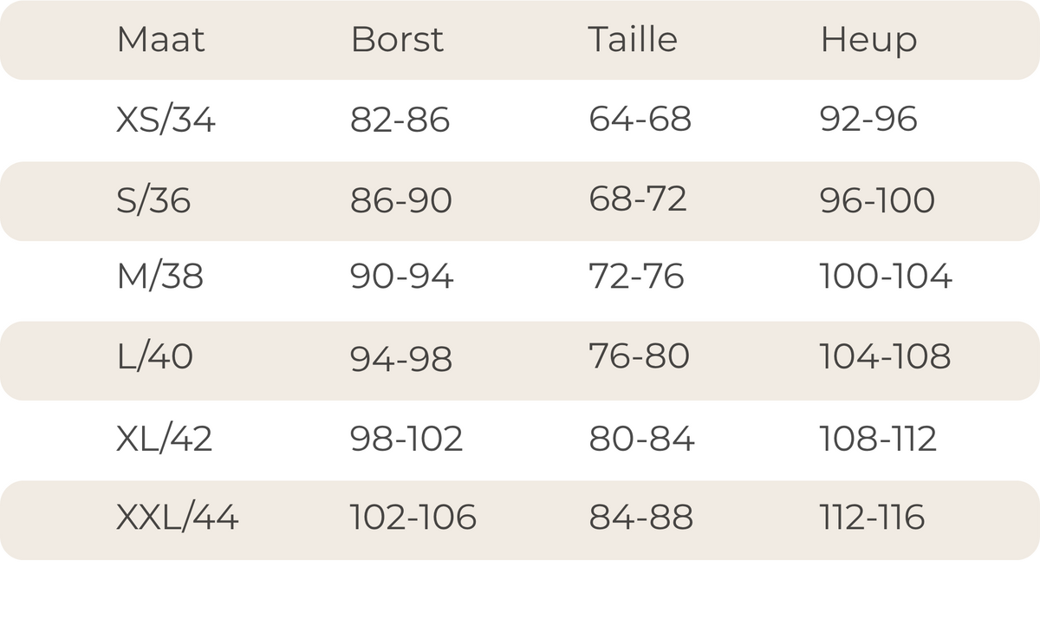This screenshot has width=1040, height=639.
Task: Select the 94-98 Borst measurement
Action: (x=401, y=358)
